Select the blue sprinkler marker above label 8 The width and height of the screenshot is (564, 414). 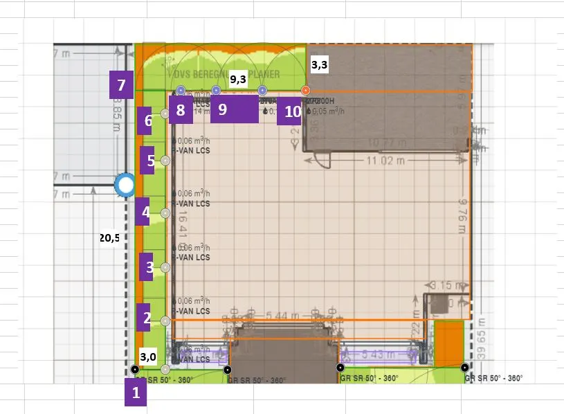(181, 90)
